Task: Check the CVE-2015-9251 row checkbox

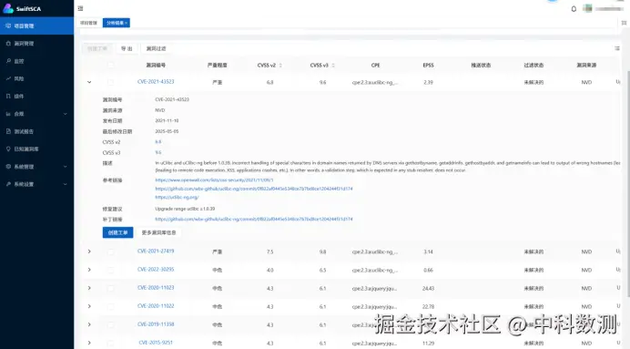Action: click(x=110, y=343)
